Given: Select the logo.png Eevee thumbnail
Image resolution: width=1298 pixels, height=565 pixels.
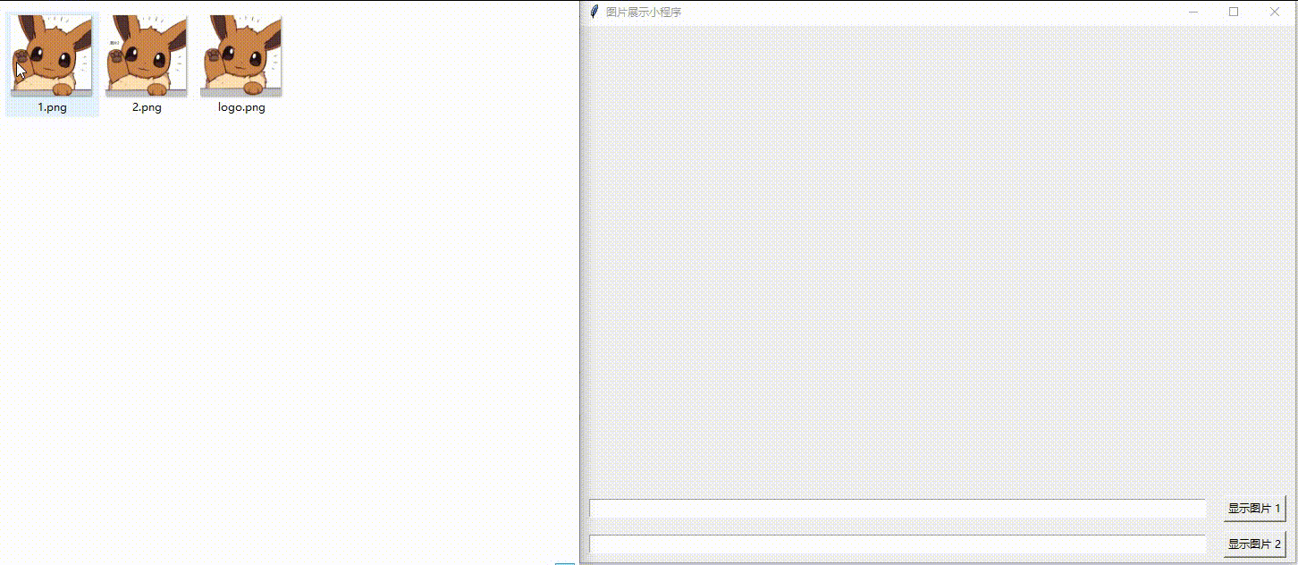Looking at the screenshot, I should [241, 55].
